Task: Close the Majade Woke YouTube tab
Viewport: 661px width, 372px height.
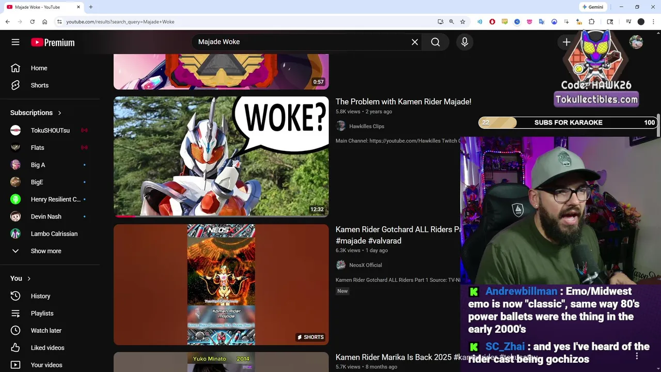Action: point(78,7)
